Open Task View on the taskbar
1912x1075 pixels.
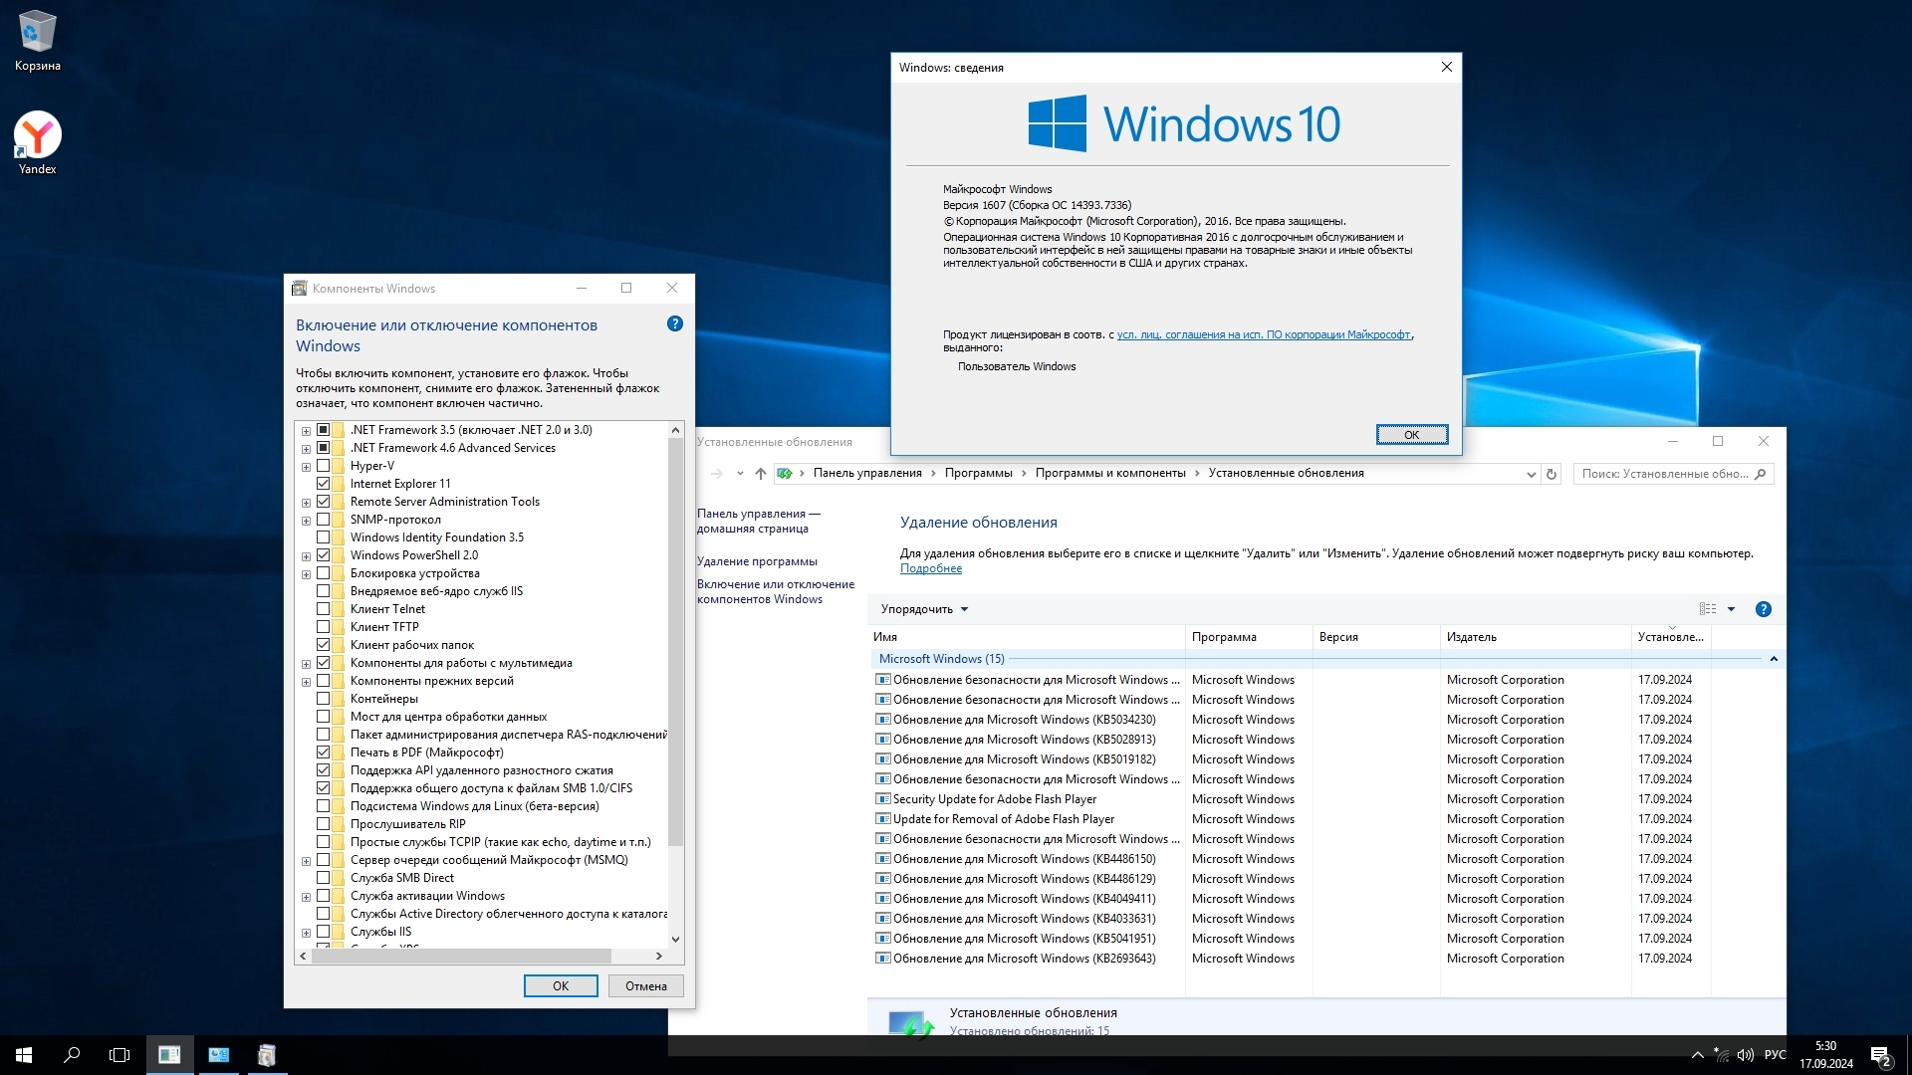[x=119, y=1055]
